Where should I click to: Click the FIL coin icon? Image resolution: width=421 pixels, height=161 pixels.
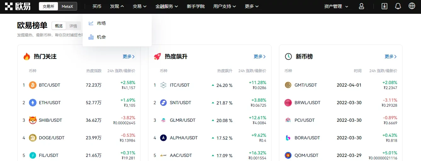pyautogui.click(x=33, y=155)
